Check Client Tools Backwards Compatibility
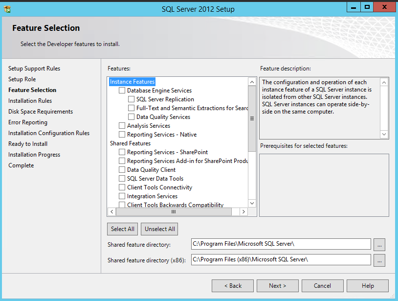The width and height of the screenshot is (398, 301). coord(122,205)
